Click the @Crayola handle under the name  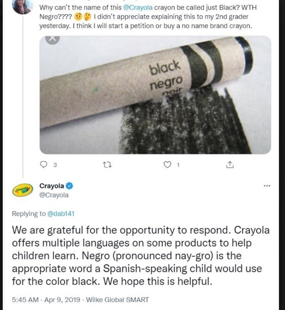54,195
